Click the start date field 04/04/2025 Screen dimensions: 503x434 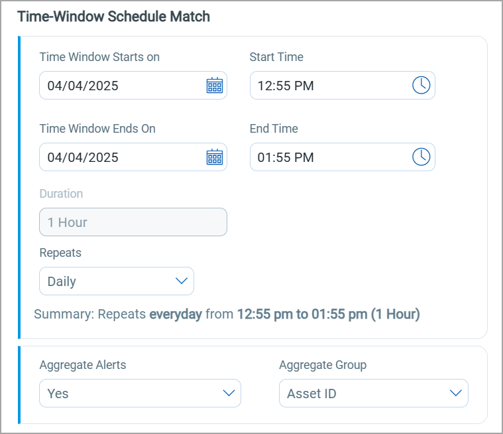pyautogui.click(x=119, y=86)
